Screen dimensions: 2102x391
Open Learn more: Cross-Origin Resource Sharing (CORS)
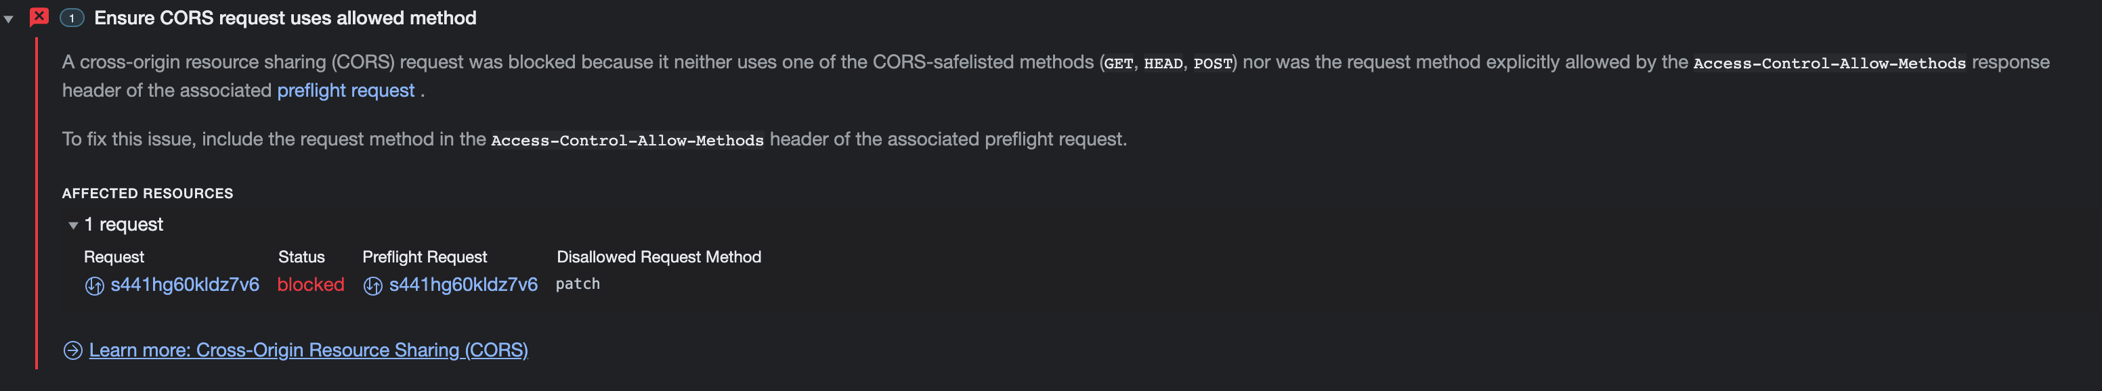point(309,350)
